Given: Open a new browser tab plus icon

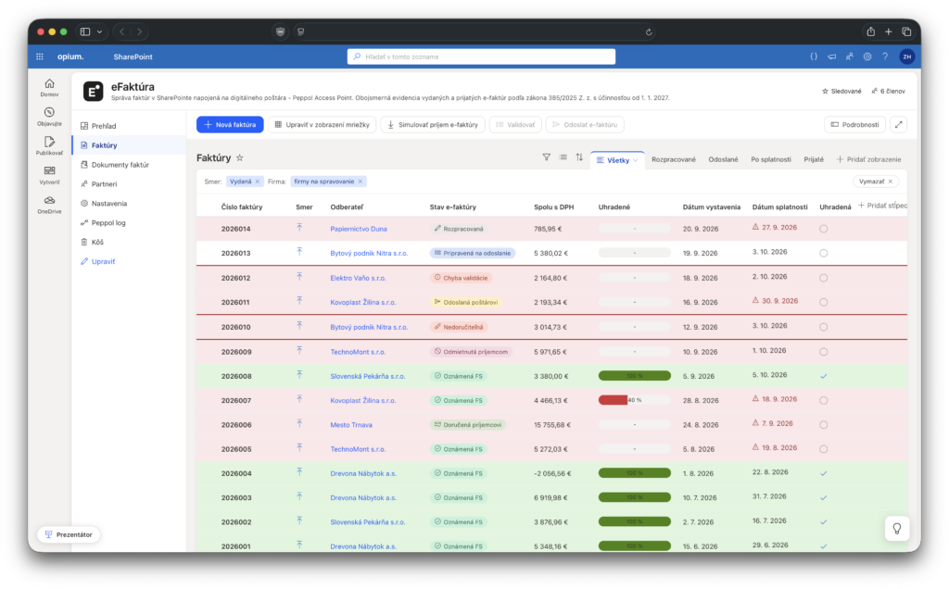Looking at the screenshot, I should 889,31.
